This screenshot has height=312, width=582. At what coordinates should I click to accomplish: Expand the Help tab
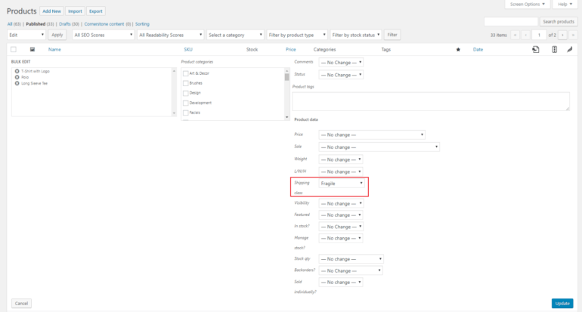pyautogui.click(x=565, y=4)
